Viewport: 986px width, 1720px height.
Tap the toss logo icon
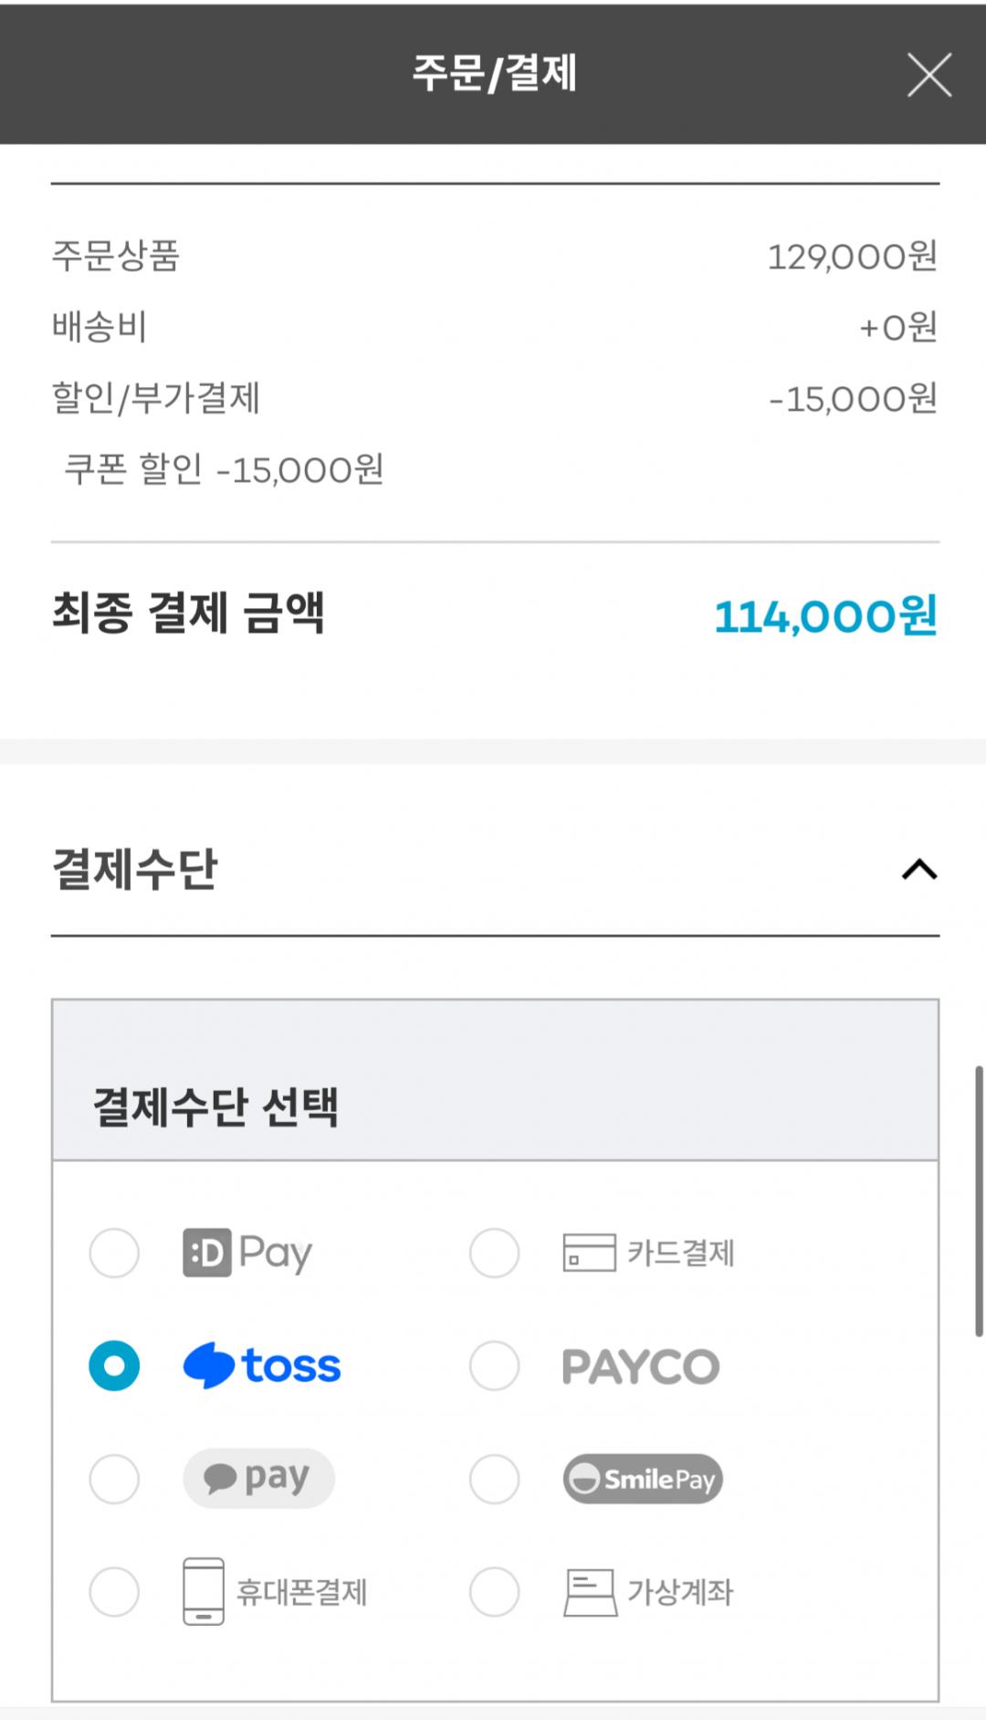210,1366
